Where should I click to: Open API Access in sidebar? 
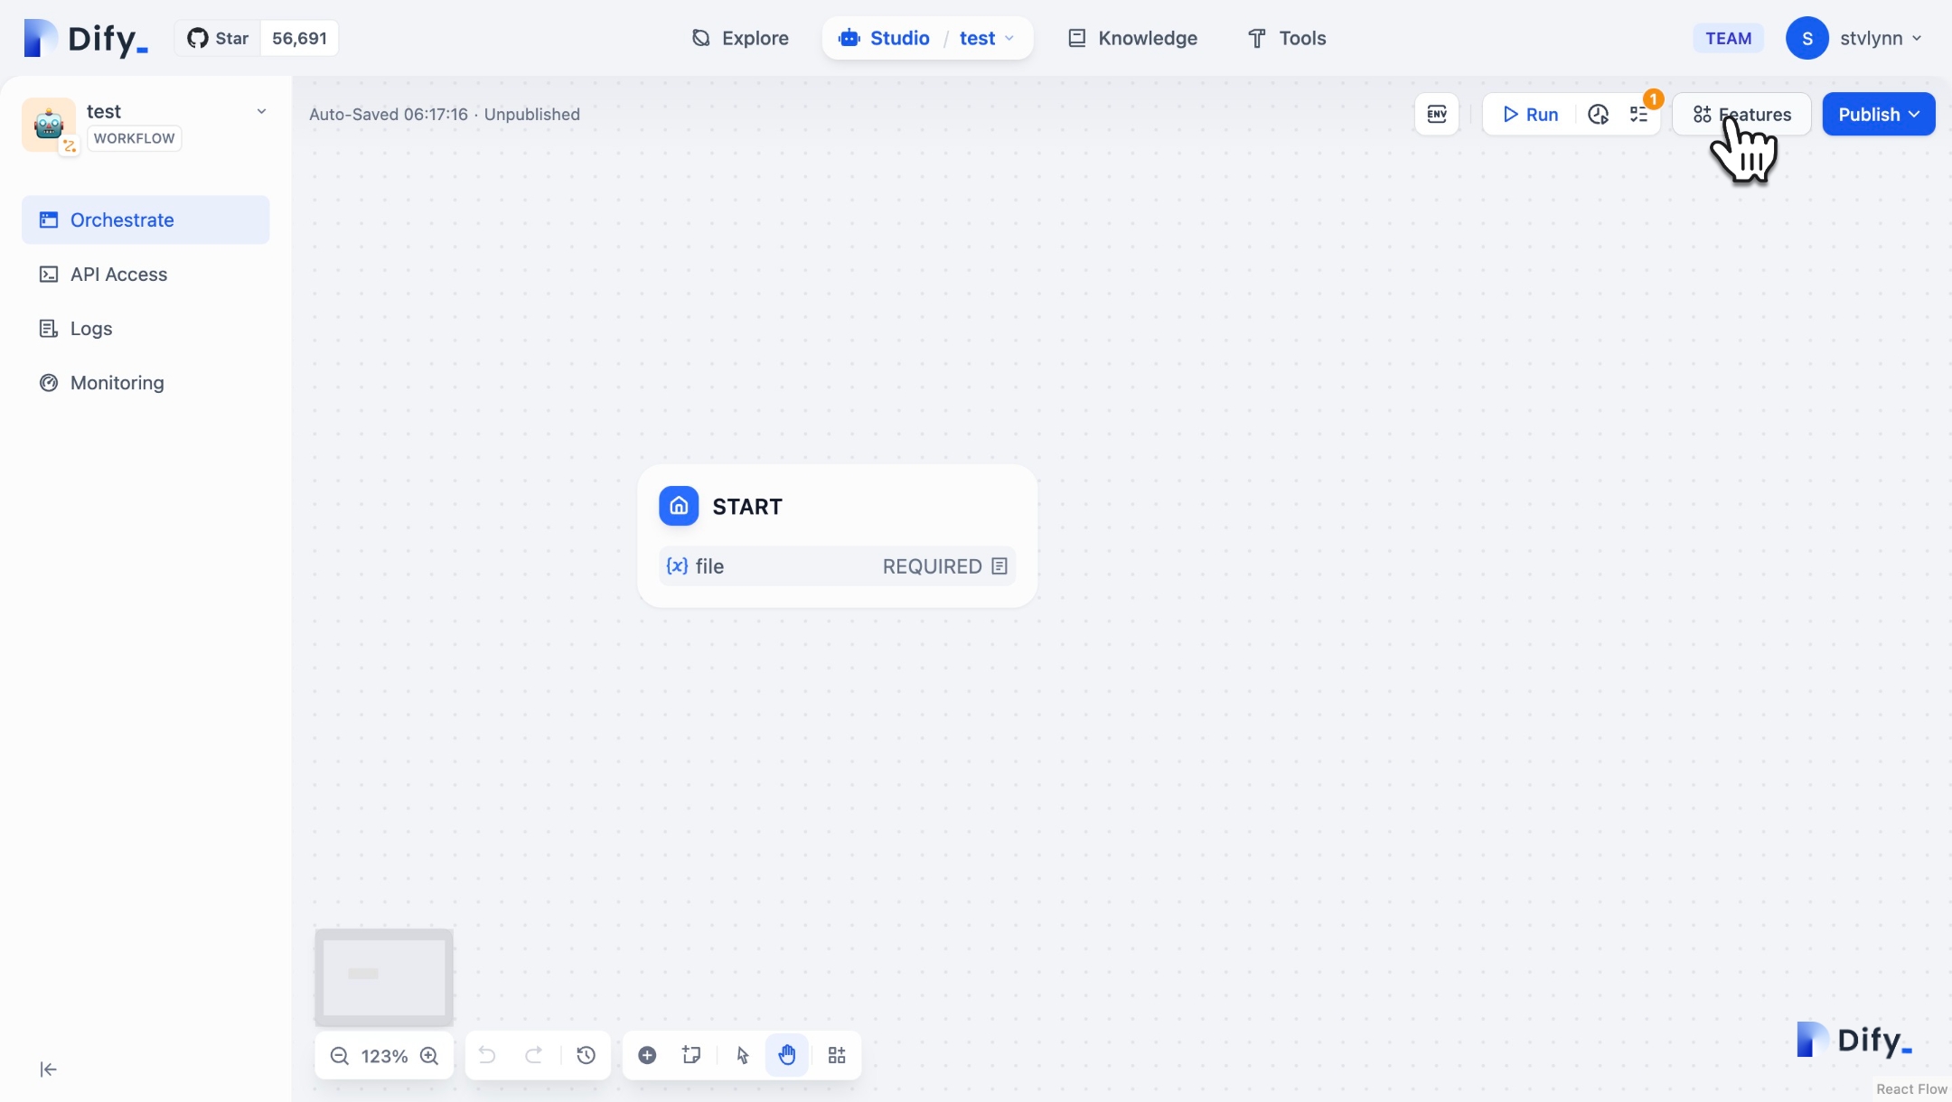click(x=118, y=275)
